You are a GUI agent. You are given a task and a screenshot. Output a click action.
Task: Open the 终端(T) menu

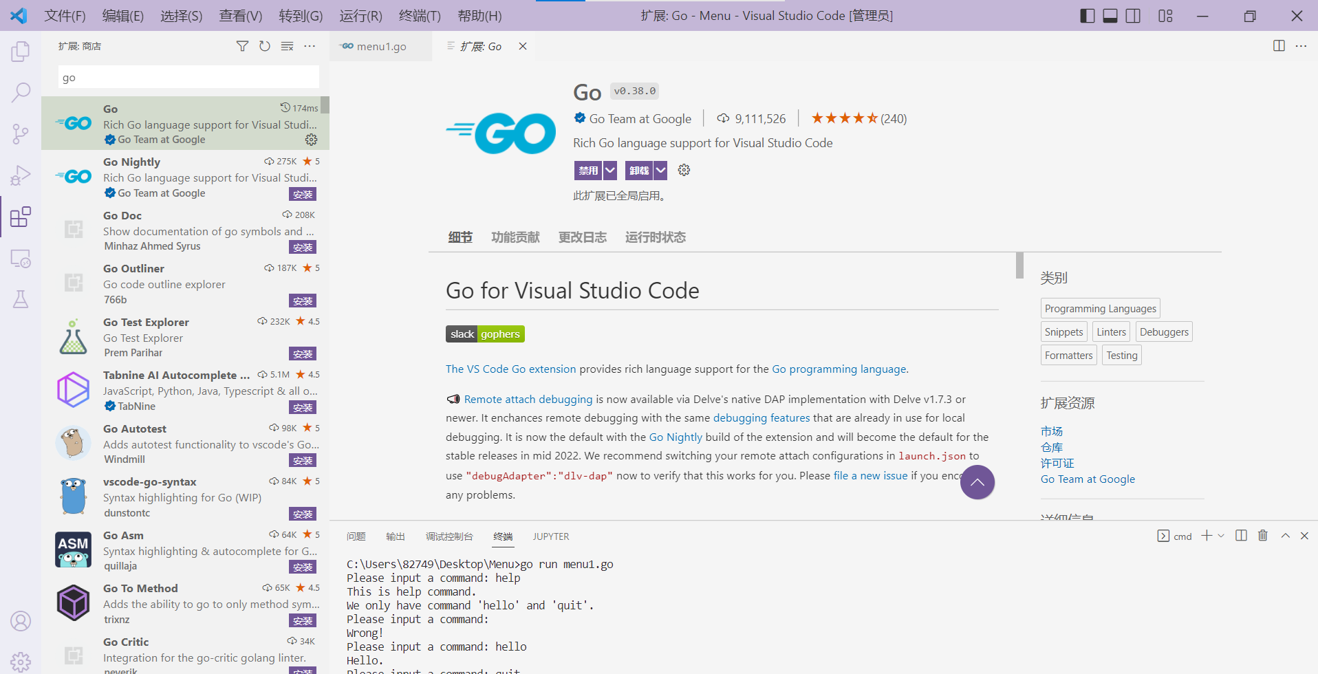(420, 16)
